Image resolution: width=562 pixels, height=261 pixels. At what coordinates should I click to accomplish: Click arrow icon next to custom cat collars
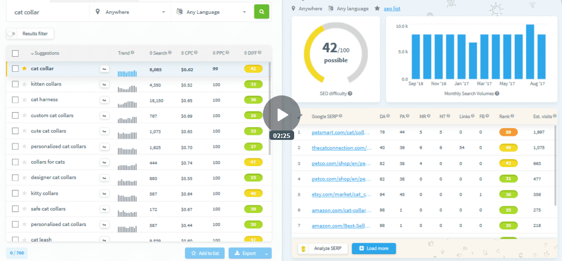(x=104, y=116)
